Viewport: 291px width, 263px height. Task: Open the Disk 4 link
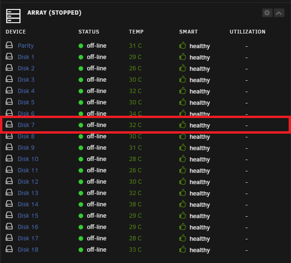click(26, 91)
